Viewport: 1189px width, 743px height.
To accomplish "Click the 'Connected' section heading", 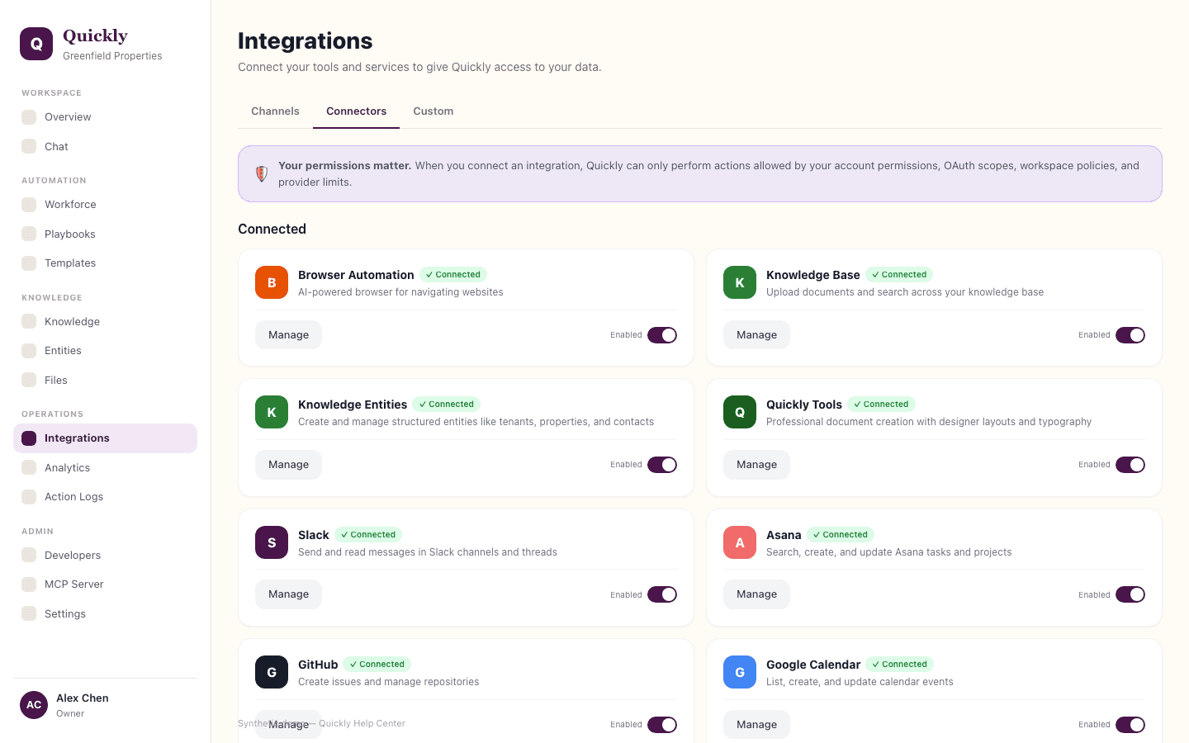I will [272, 230].
